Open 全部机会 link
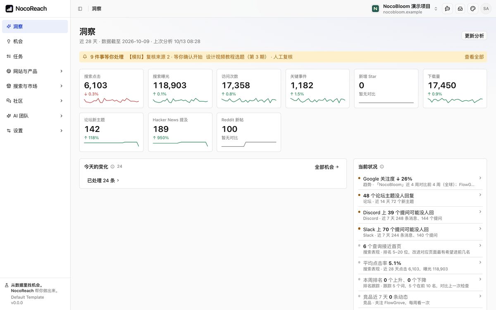This screenshot has width=496, height=310. coord(327,167)
